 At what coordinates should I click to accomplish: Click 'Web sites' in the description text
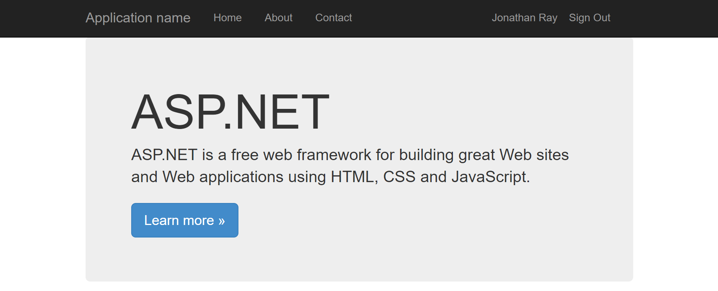click(x=534, y=155)
